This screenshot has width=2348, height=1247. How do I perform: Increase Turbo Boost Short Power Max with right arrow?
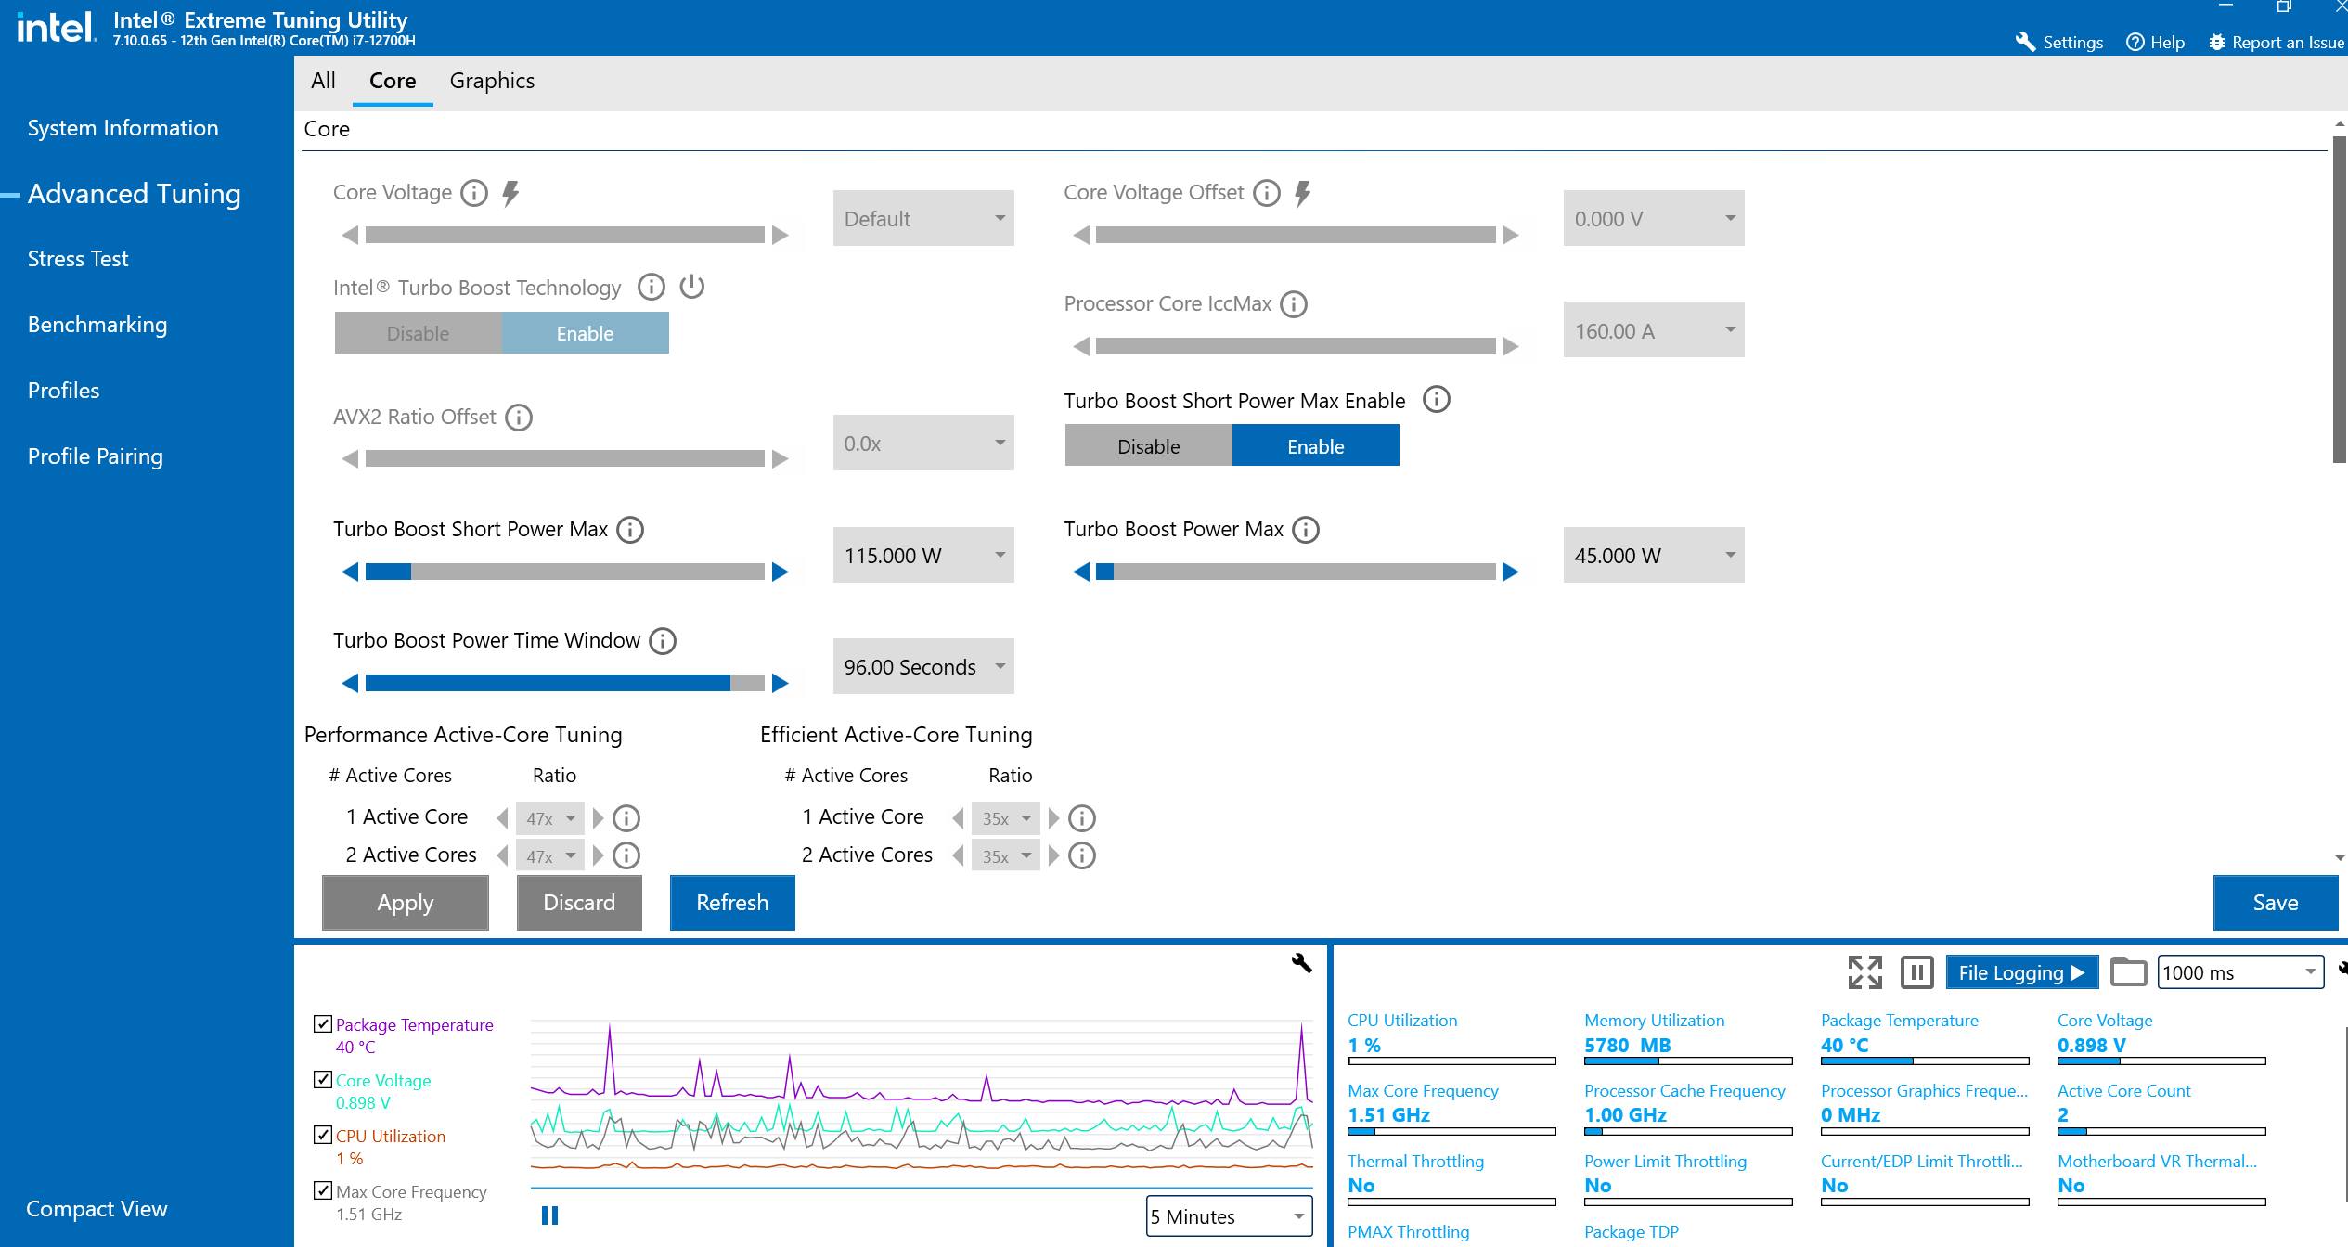(x=781, y=572)
